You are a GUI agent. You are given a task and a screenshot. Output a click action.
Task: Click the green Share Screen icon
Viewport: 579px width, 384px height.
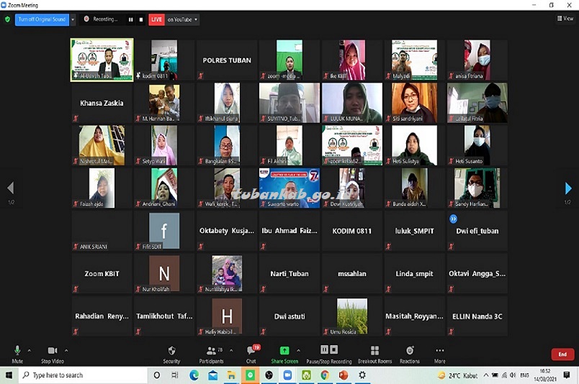click(x=284, y=350)
